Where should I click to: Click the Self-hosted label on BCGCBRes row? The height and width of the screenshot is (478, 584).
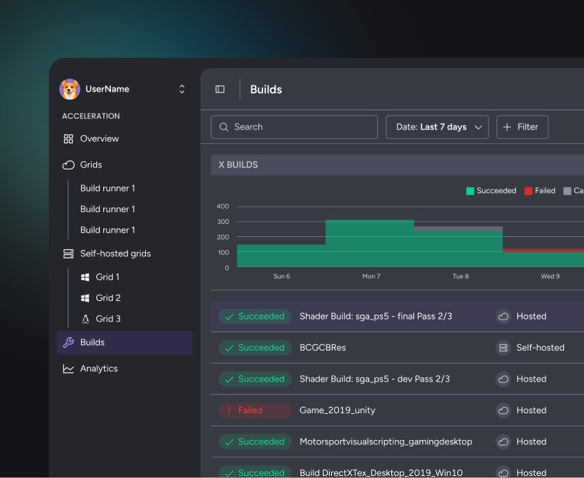pyautogui.click(x=540, y=348)
